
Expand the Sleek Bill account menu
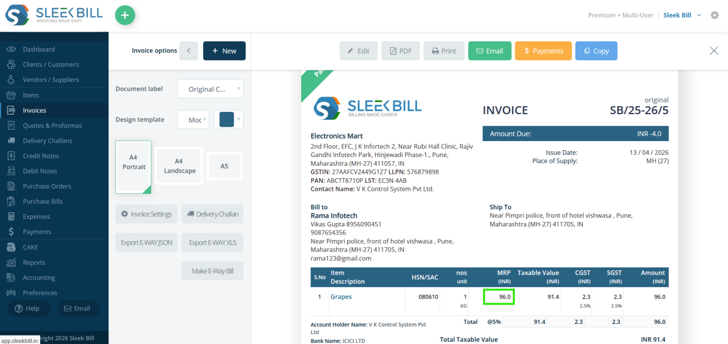click(682, 15)
